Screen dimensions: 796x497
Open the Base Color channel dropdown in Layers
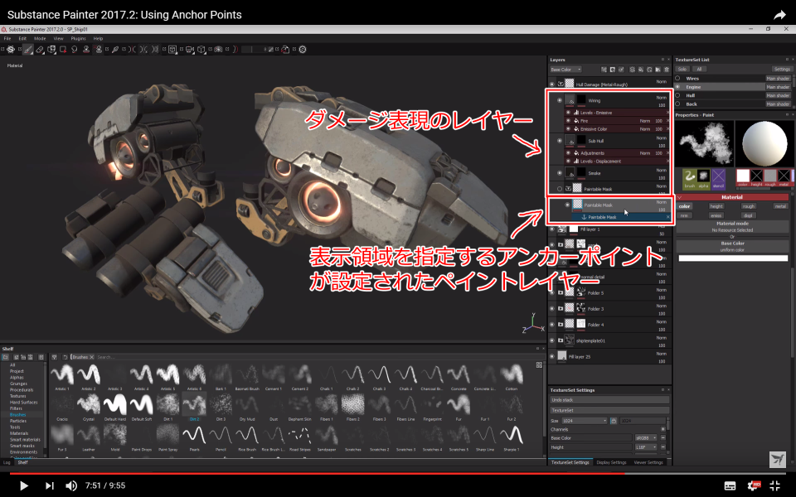pos(565,70)
